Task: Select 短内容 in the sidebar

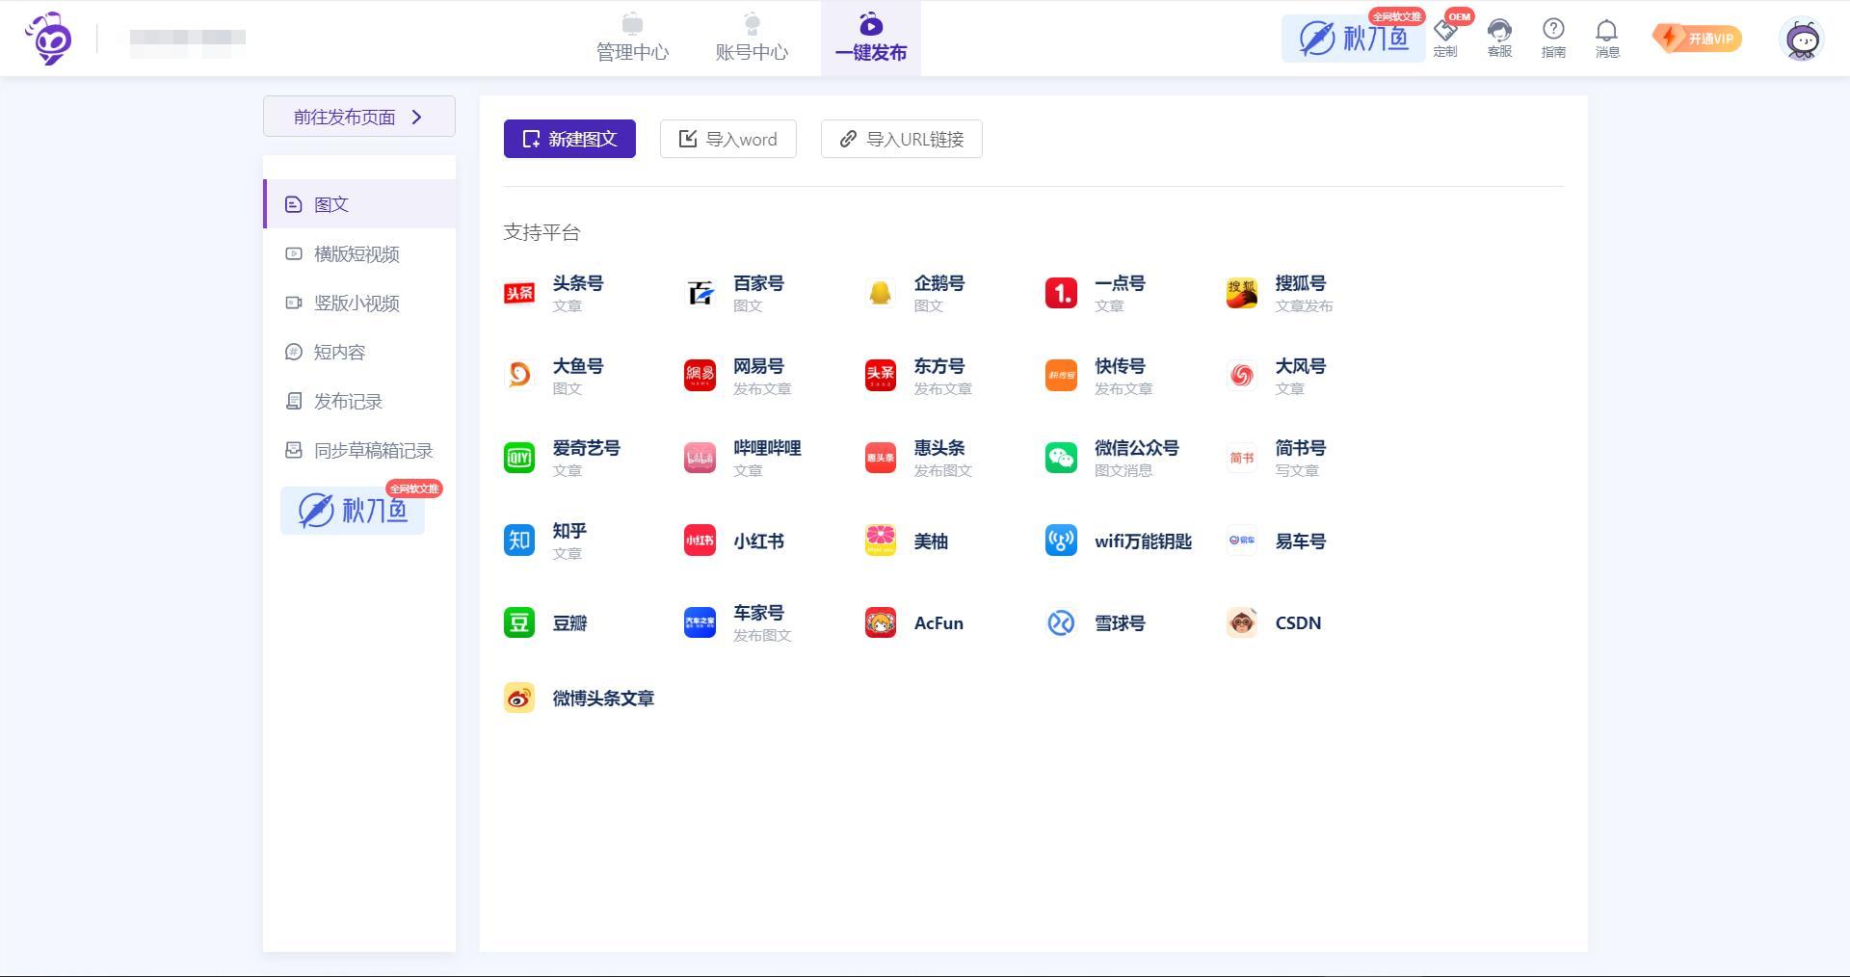Action: click(359, 352)
